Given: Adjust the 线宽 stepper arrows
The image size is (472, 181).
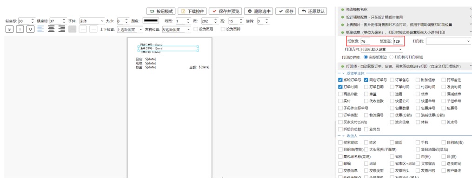Looking at the screenshot, I should point(188,21).
